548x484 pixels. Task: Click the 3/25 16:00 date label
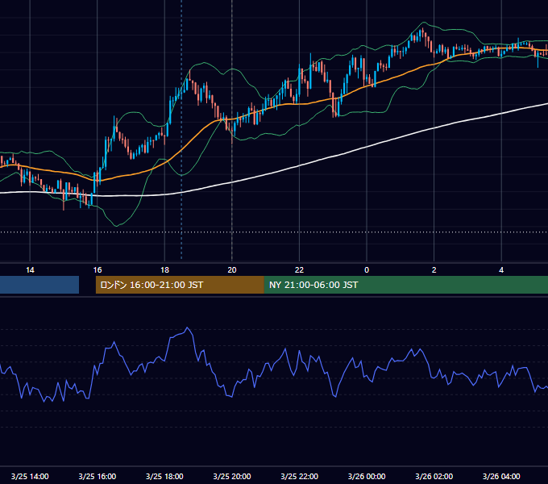(98, 476)
